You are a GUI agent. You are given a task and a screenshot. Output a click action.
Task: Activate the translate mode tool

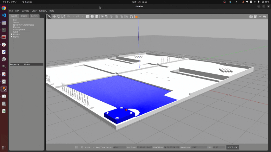pyautogui.click(x=54, y=16)
